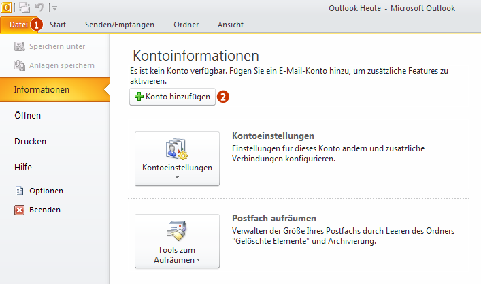This screenshot has height=284, width=481.
Task: Open the Customize Quick Access Toolbar dropdown arrow
Action: click(x=54, y=8)
